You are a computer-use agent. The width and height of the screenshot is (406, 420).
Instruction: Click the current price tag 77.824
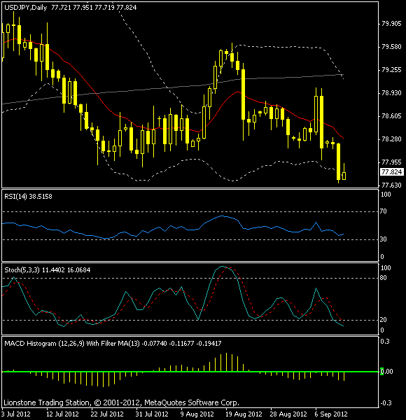tap(392, 172)
